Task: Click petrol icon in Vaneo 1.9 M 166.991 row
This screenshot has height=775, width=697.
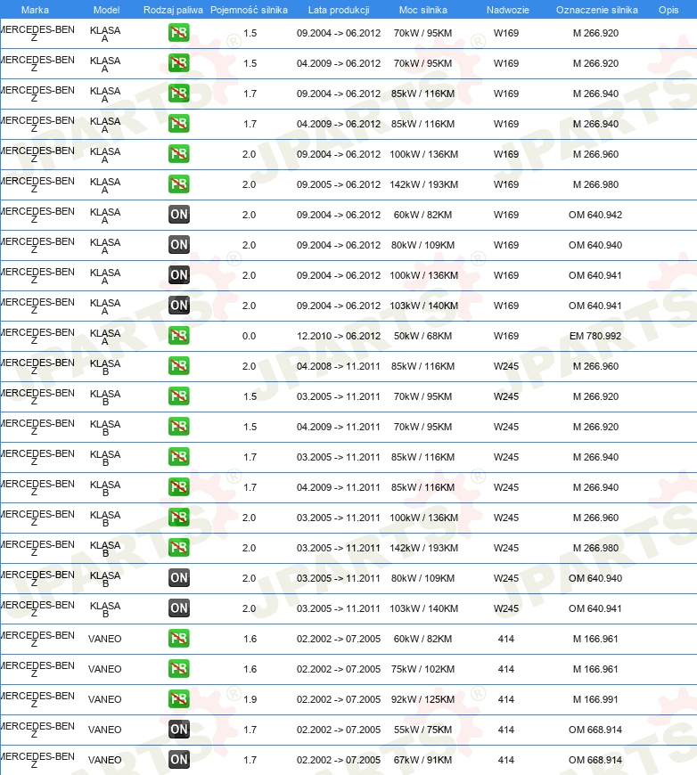Action: (178, 699)
